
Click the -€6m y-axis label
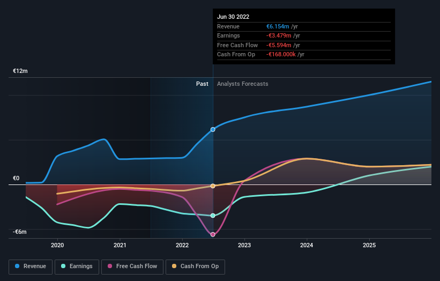click(20, 232)
